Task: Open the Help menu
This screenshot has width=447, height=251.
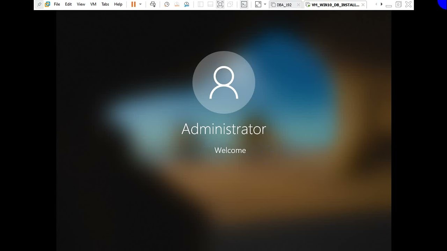Action: coord(118,5)
